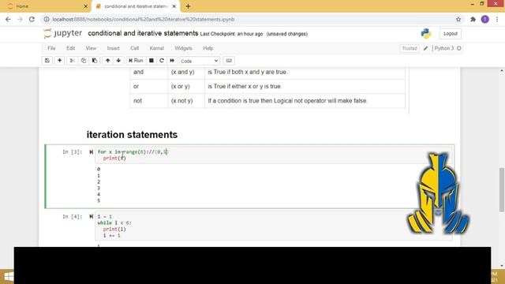Bookmark this page with star icon
Image resolution: width=505 pixels, height=284 pixels.
click(458, 19)
